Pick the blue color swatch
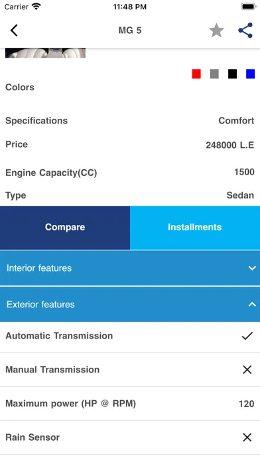The image size is (260, 462). pos(250,74)
